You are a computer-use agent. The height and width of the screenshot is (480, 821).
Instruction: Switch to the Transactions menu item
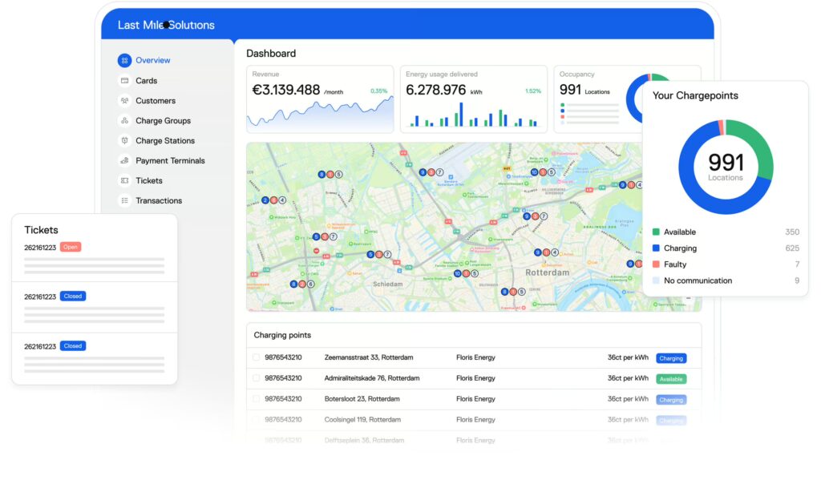[159, 201]
